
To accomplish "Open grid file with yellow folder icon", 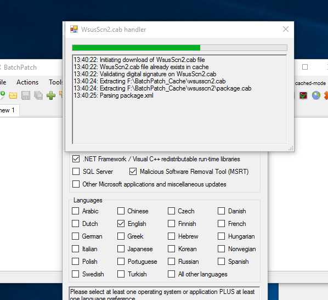I will (13, 95).
